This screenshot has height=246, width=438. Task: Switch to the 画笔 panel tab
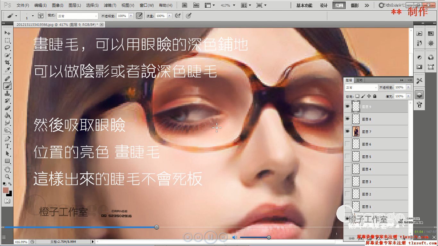[359, 80]
